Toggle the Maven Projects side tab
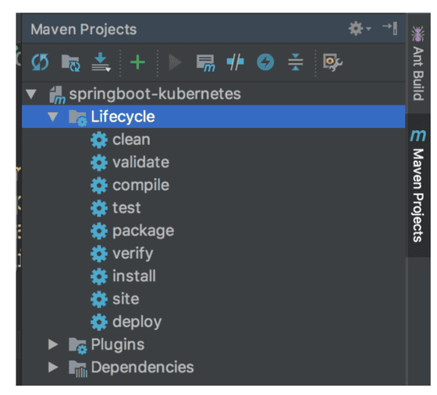437x395 pixels. [418, 186]
